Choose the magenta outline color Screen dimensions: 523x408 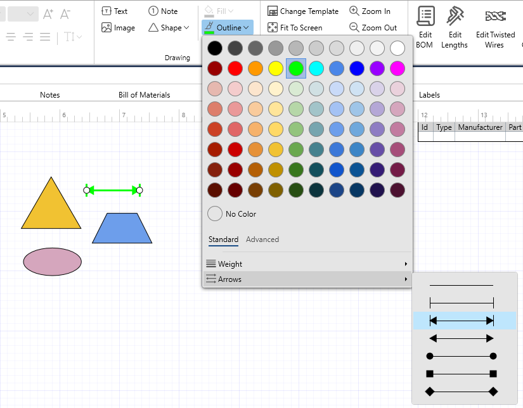397,68
